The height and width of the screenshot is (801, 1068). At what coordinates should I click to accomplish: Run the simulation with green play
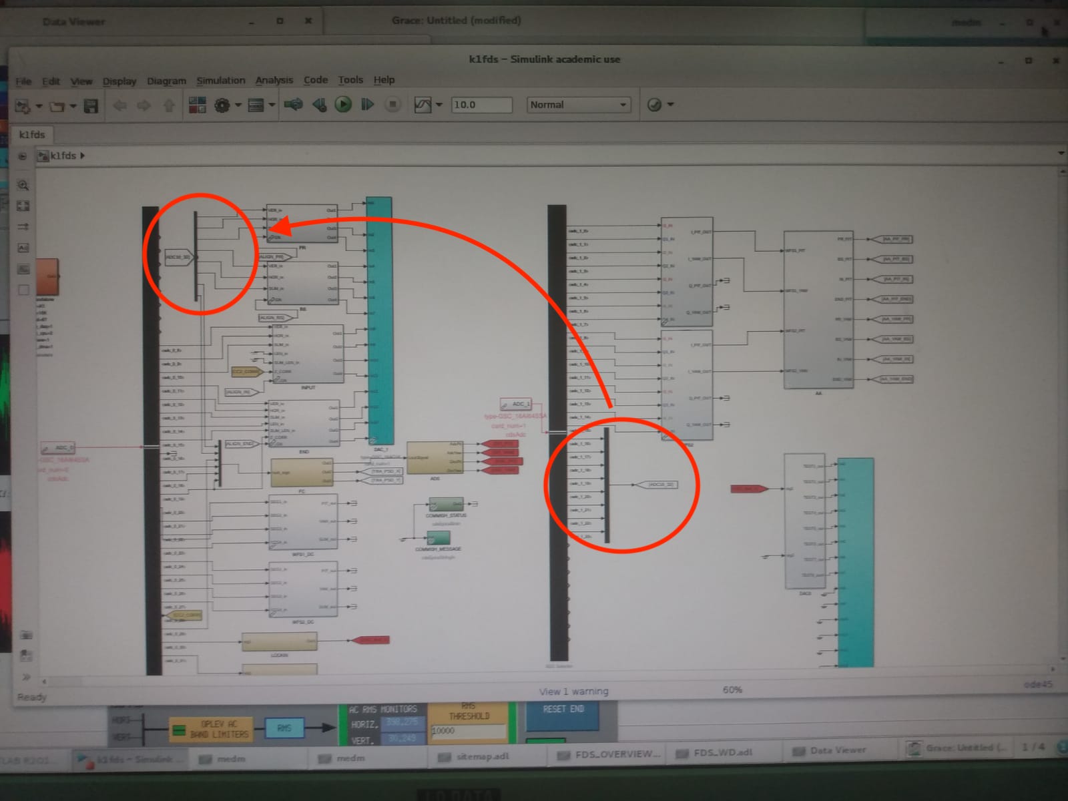point(343,104)
